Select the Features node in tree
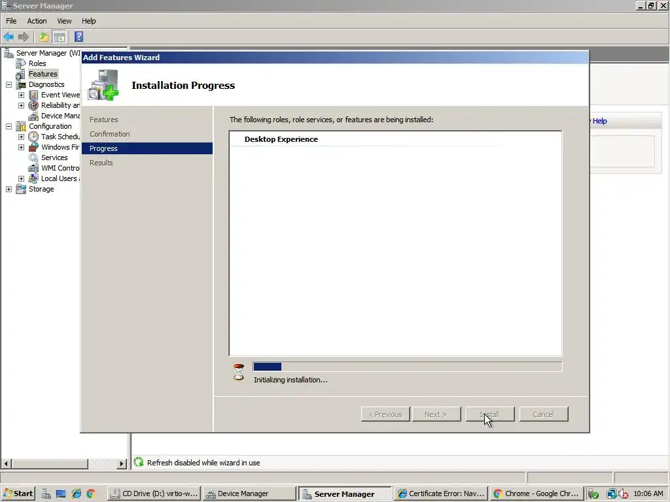Image resolution: width=670 pixels, height=502 pixels. [x=43, y=74]
